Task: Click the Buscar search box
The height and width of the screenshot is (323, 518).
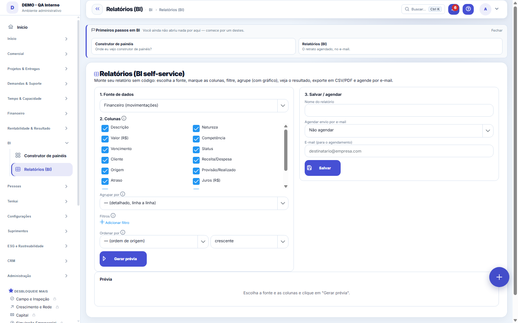Action: click(423, 9)
